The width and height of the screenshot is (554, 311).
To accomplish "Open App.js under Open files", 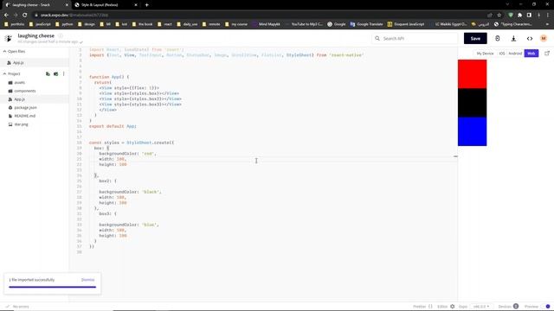I will tap(35, 63).
